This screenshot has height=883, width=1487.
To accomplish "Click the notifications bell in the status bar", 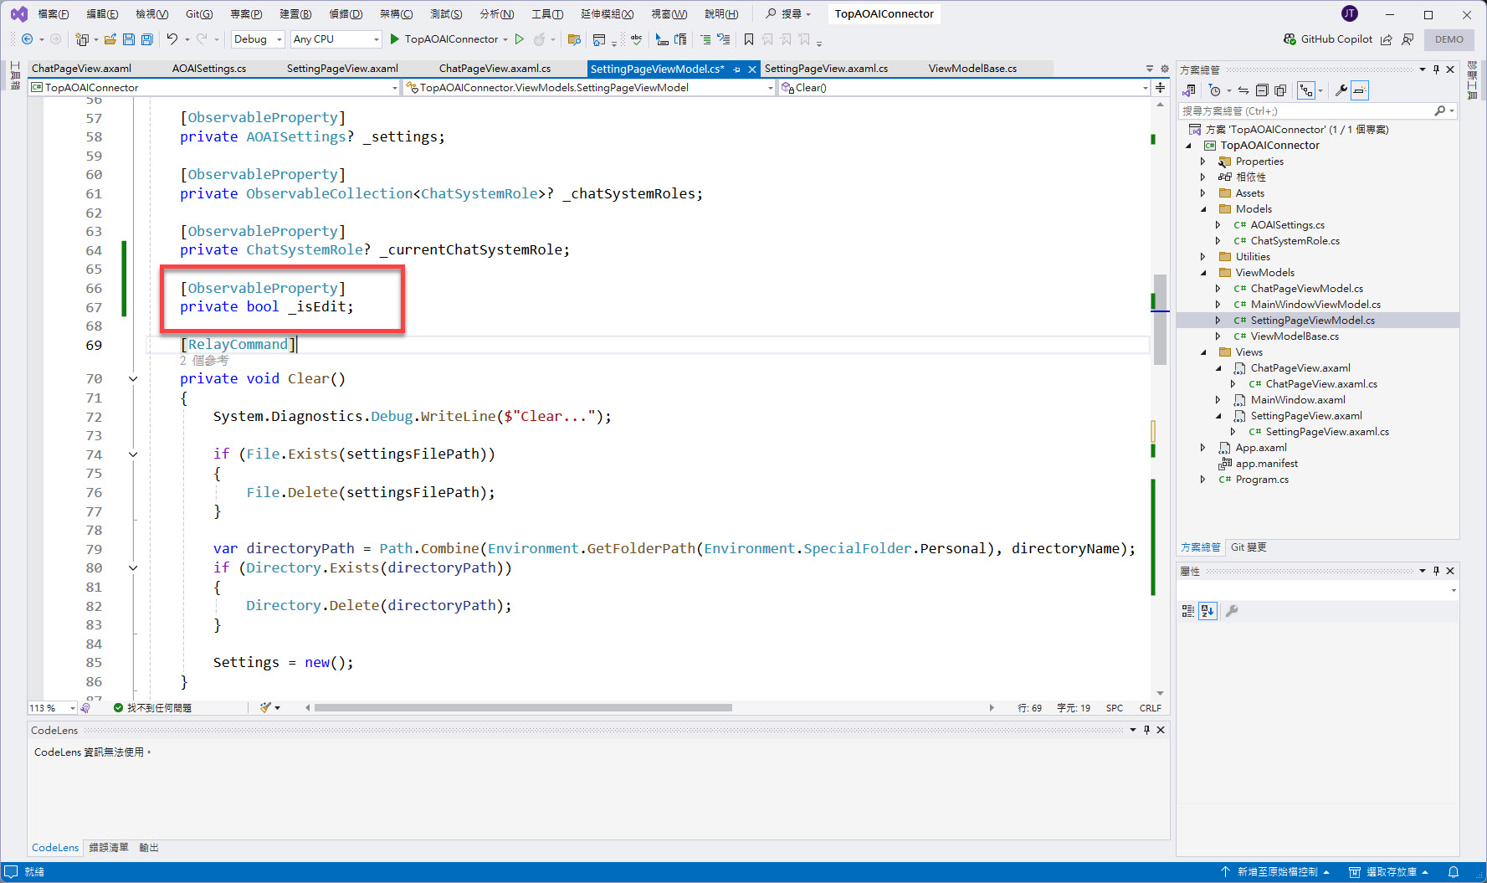I will [1454, 872].
